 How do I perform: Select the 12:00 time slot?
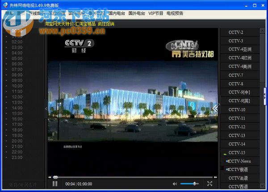(x=17, y=97)
